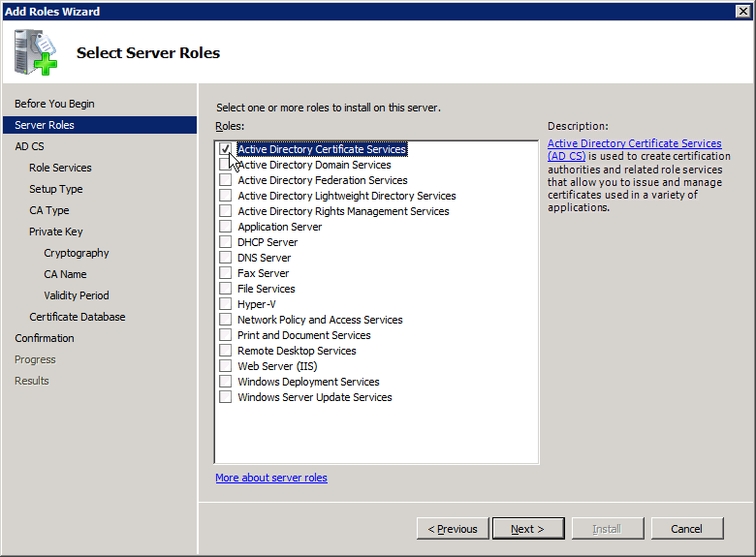This screenshot has width=756, height=557.
Task: Check Active Directory Domain Services
Action: (225, 165)
